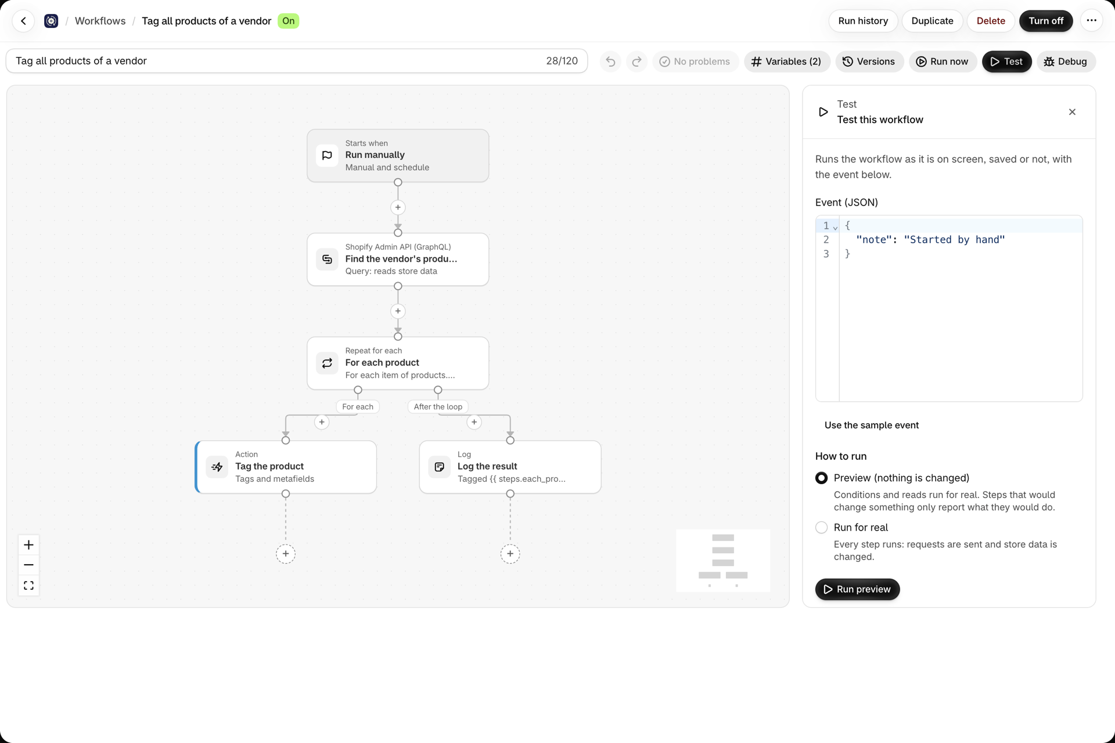
Task: Go to Workflows breadcrumb
Action: pos(100,21)
